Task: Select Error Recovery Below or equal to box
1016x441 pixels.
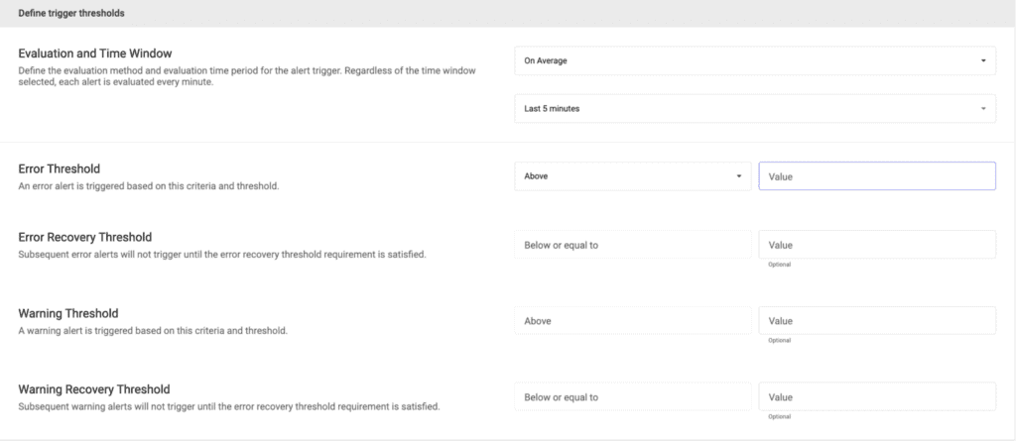Action: (x=632, y=245)
